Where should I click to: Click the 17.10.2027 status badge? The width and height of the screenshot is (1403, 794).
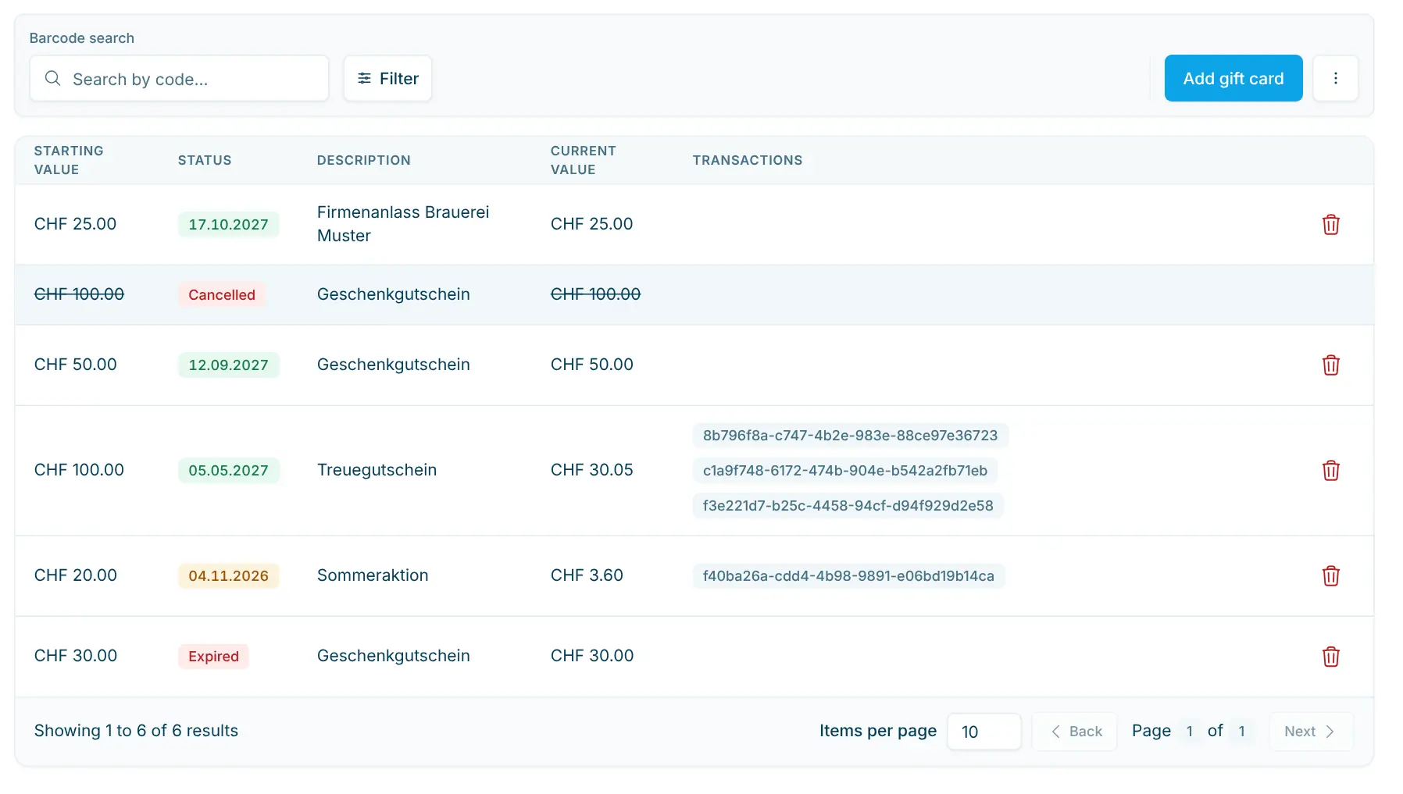(228, 225)
